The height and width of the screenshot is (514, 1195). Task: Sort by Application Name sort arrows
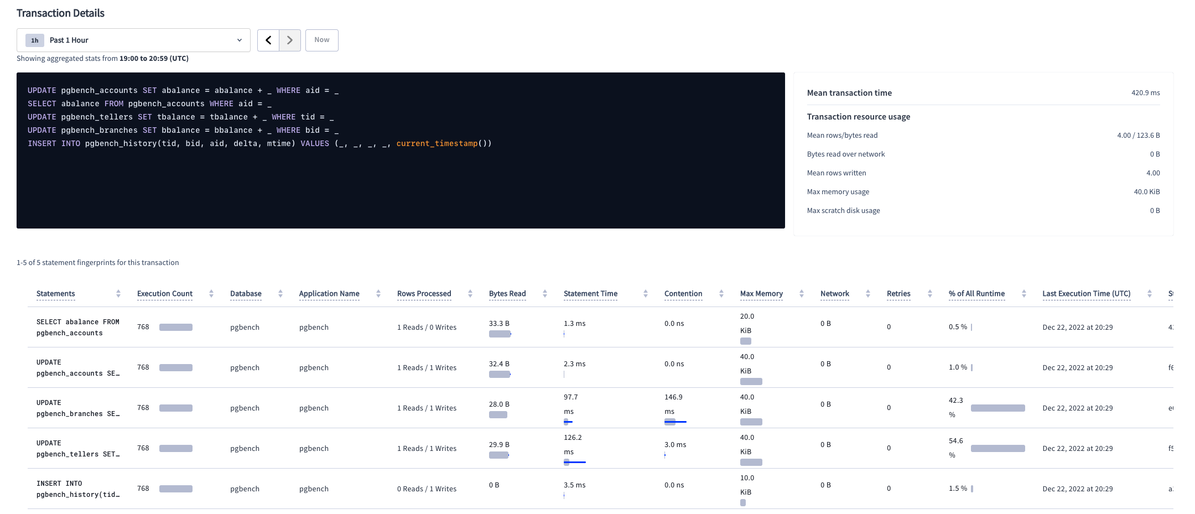coord(378,294)
